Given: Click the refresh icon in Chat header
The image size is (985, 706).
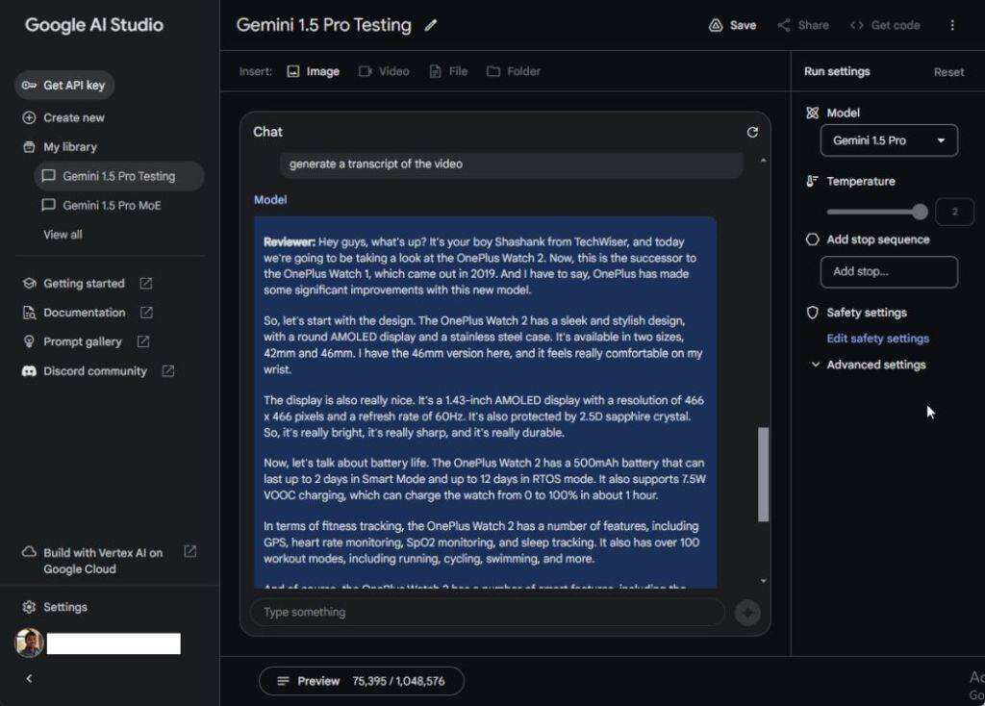Looking at the screenshot, I should coord(752,132).
